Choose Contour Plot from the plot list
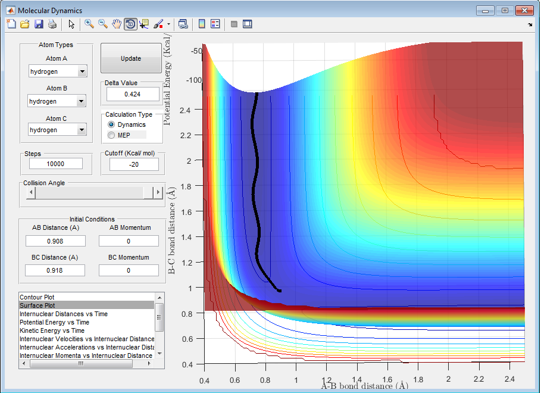Image resolution: width=541 pixels, height=393 pixels. tap(38, 297)
